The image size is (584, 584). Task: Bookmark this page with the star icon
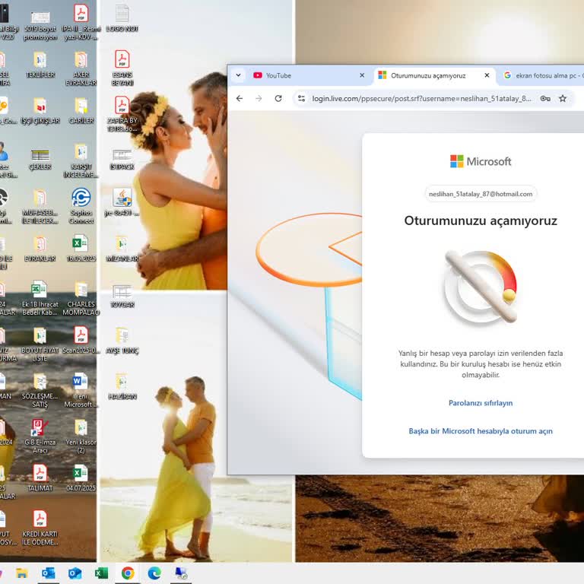tap(563, 98)
